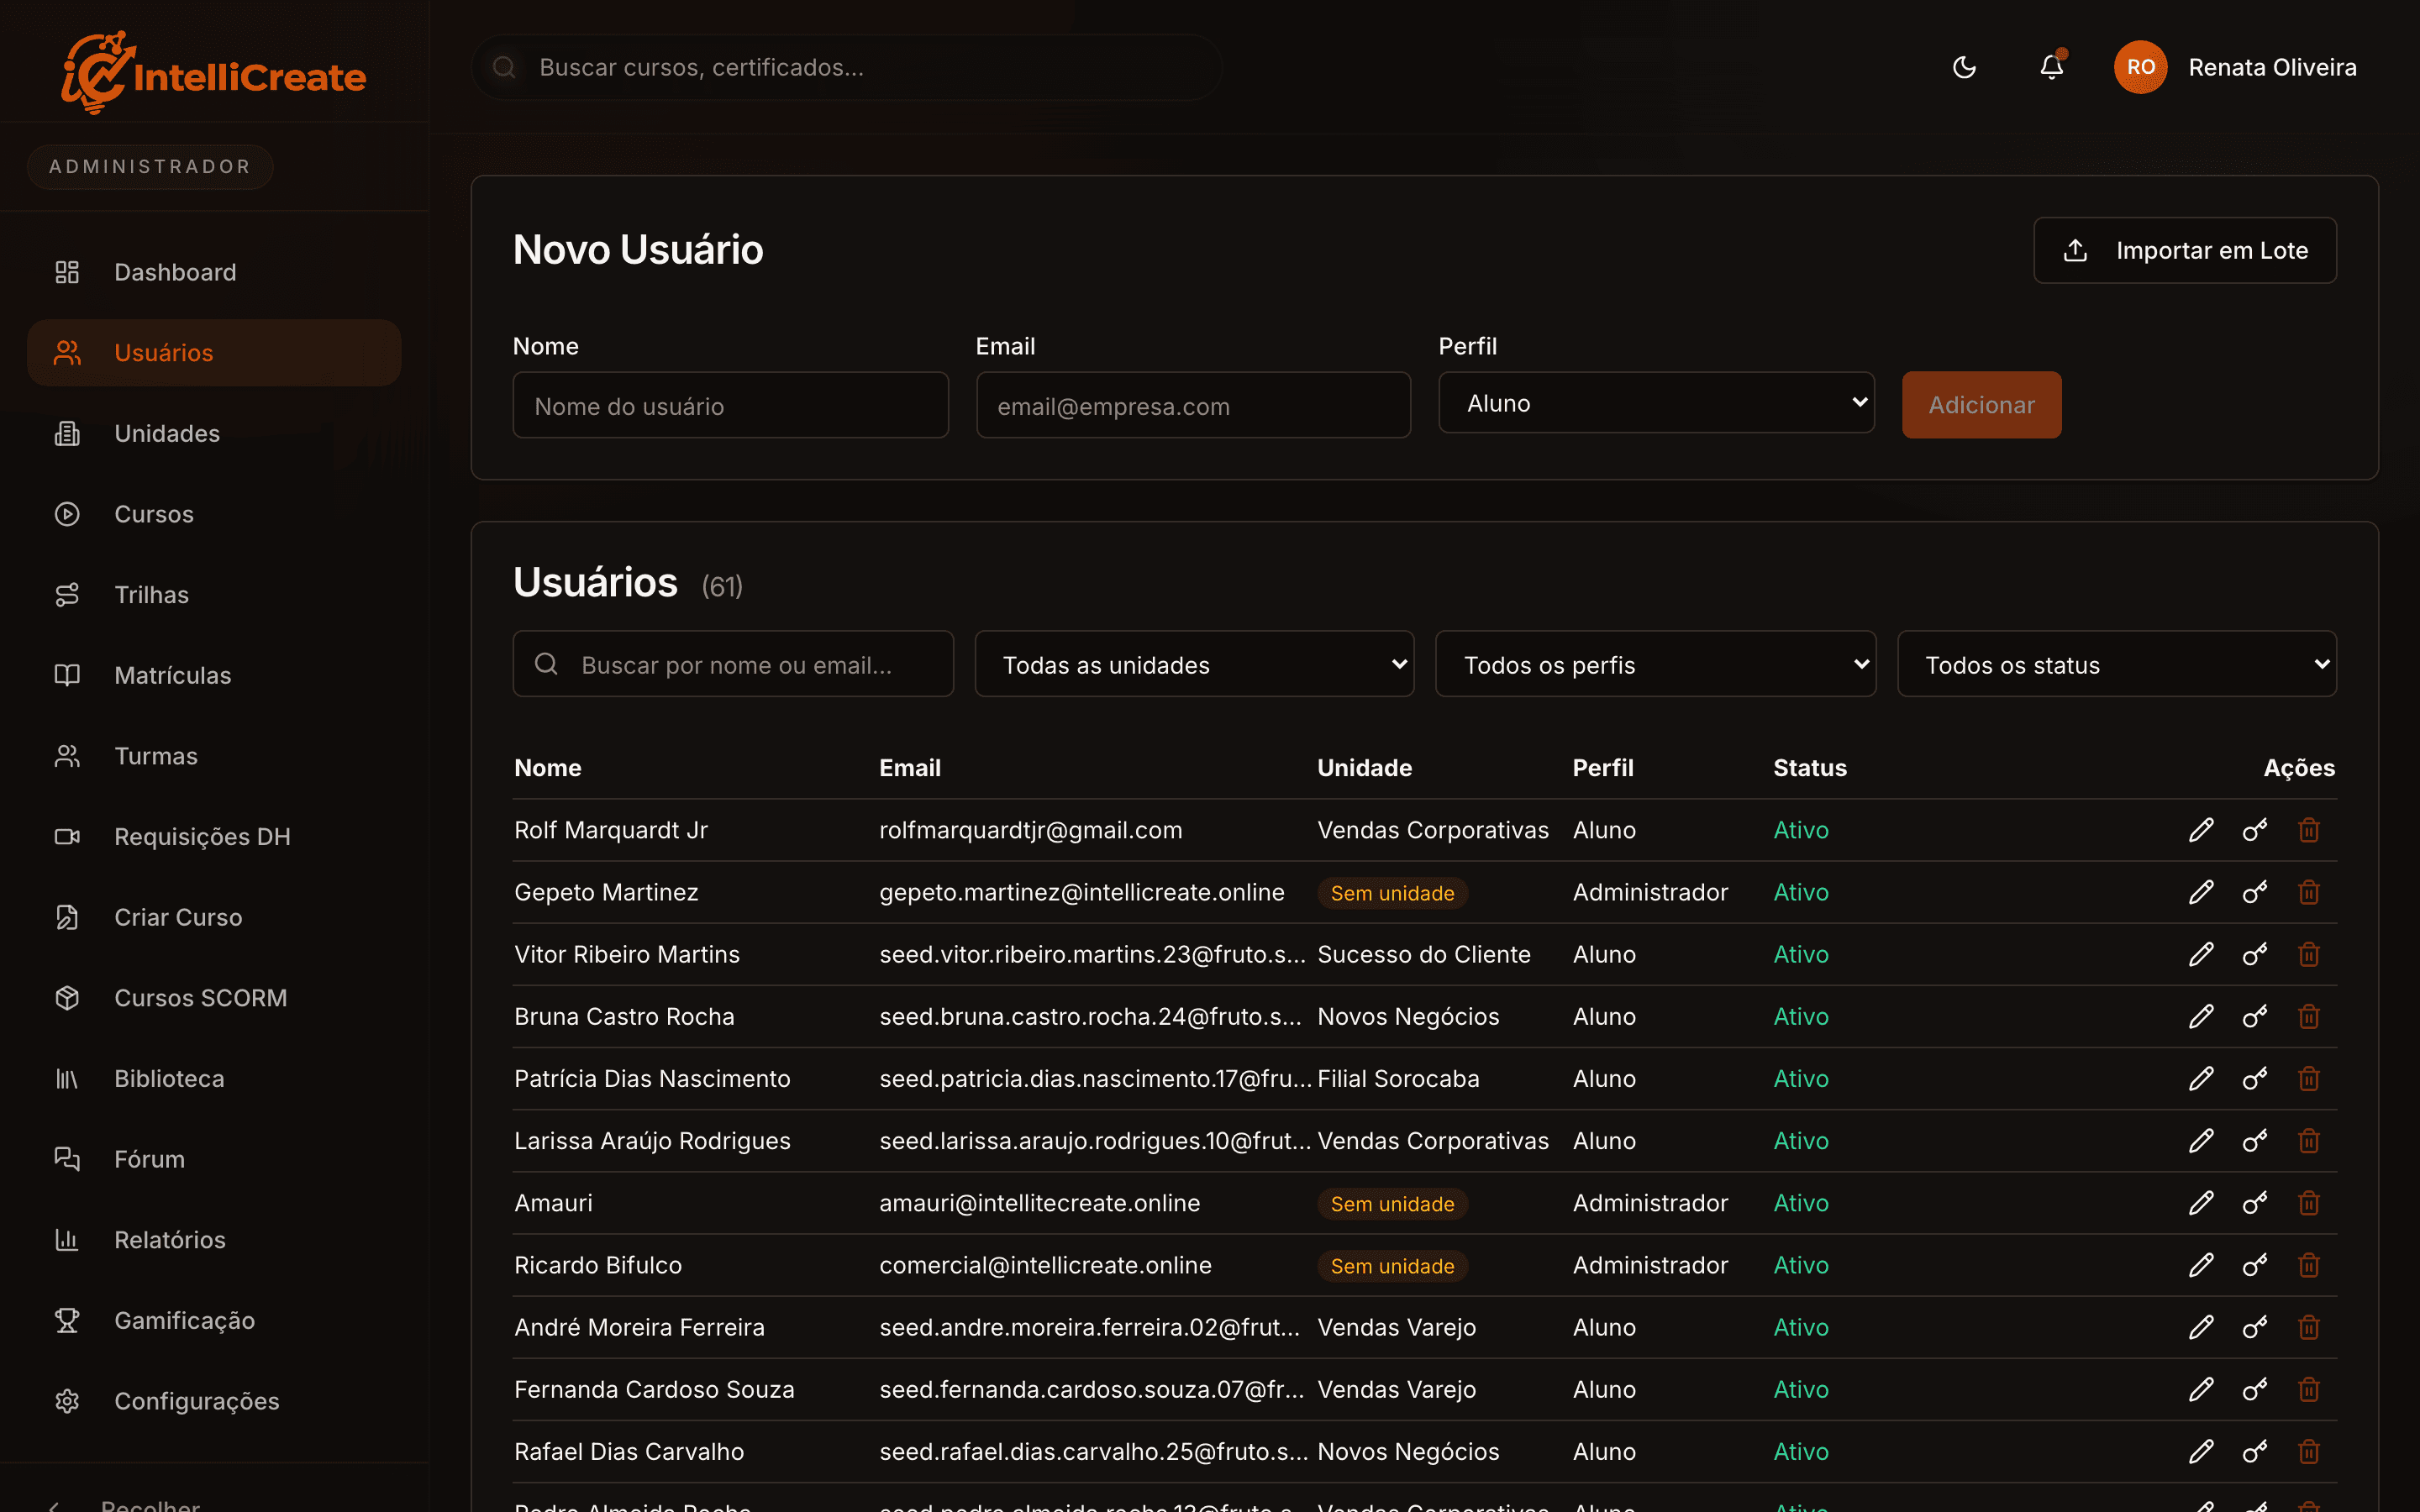Click key icon for Fernanda Cardoso Souza
The height and width of the screenshot is (1512, 2420).
tap(2255, 1389)
